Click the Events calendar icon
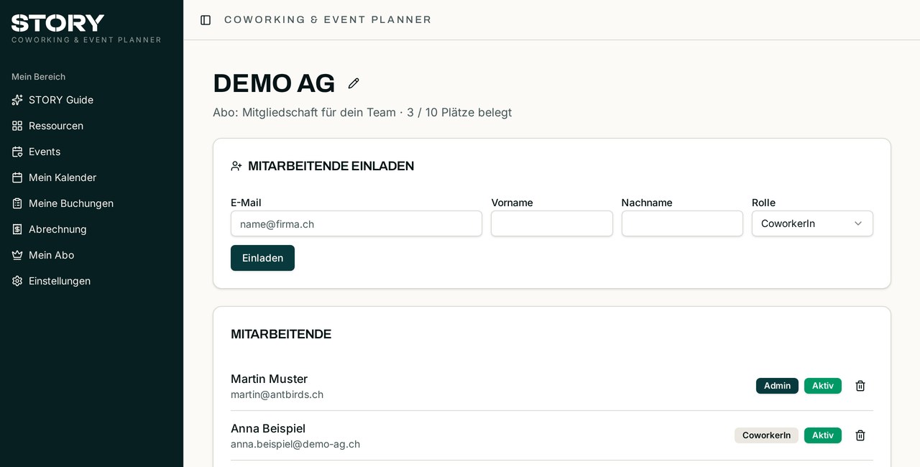Viewport: 920px width, 467px height. pyautogui.click(x=17, y=152)
